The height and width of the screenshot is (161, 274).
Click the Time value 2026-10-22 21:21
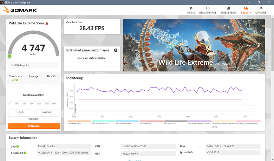[x=233, y=146]
